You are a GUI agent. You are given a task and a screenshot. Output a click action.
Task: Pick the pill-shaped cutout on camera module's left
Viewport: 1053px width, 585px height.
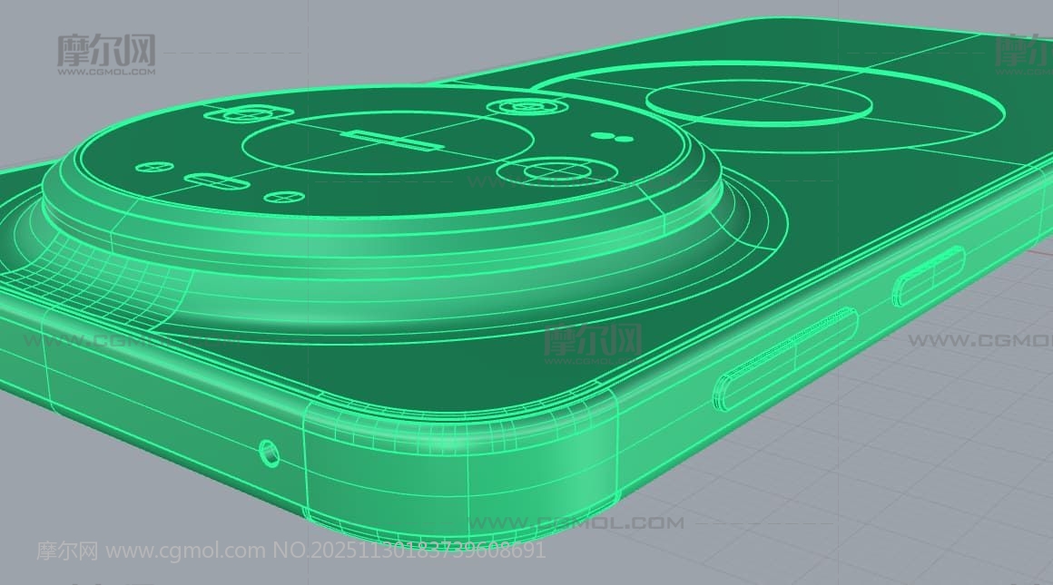[212, 180]
